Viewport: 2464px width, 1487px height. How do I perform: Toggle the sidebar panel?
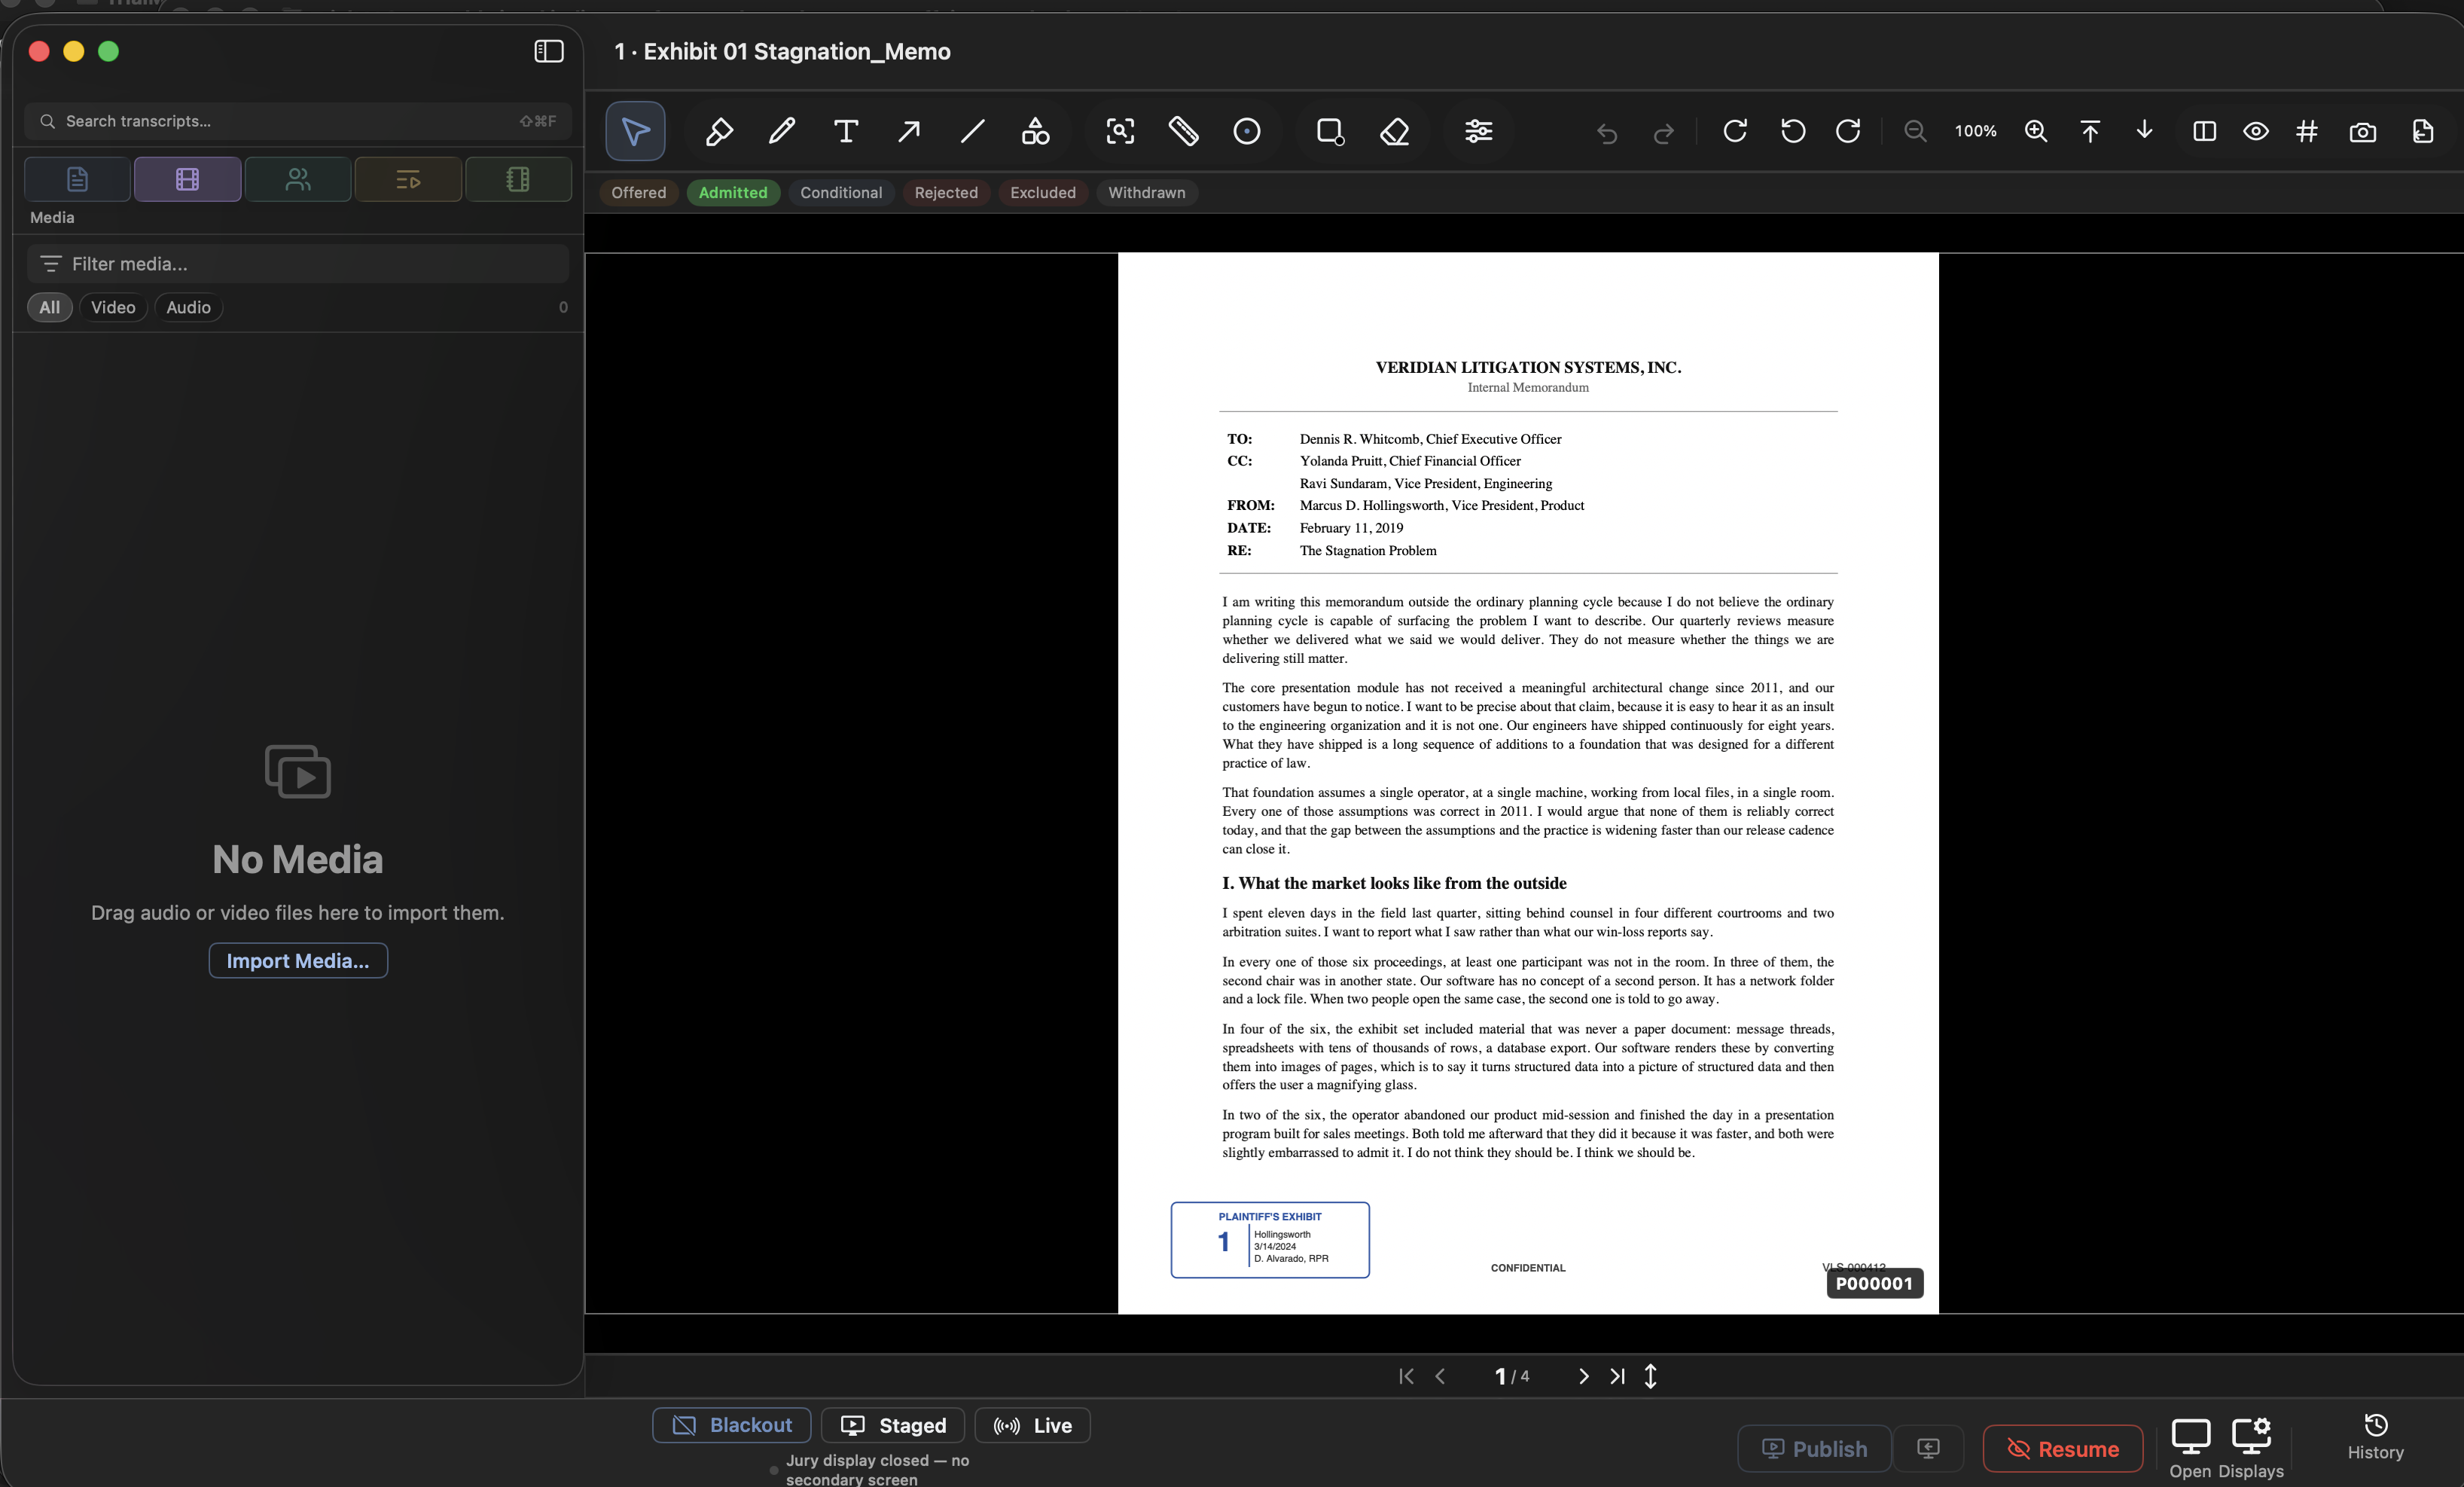pos(549,51)
